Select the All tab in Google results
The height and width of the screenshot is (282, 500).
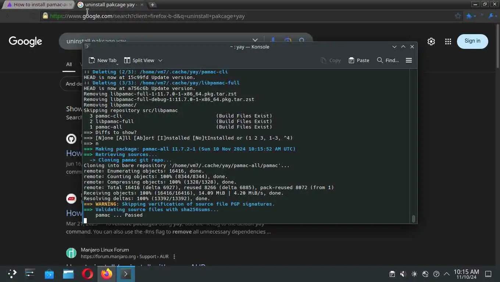(x=69, y=64)
